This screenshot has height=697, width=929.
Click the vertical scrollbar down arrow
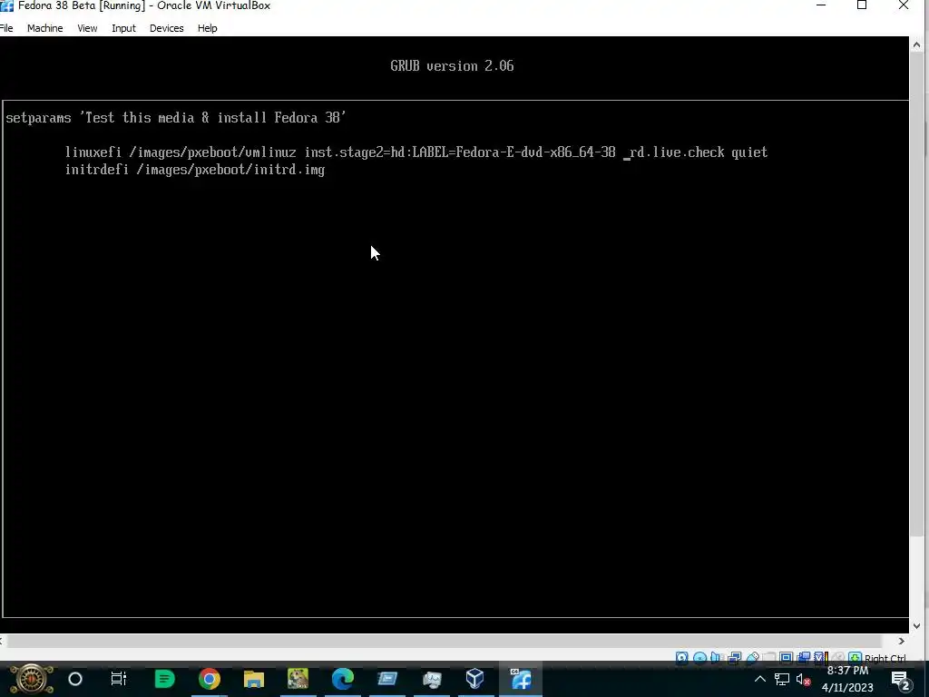pos(917,625)
